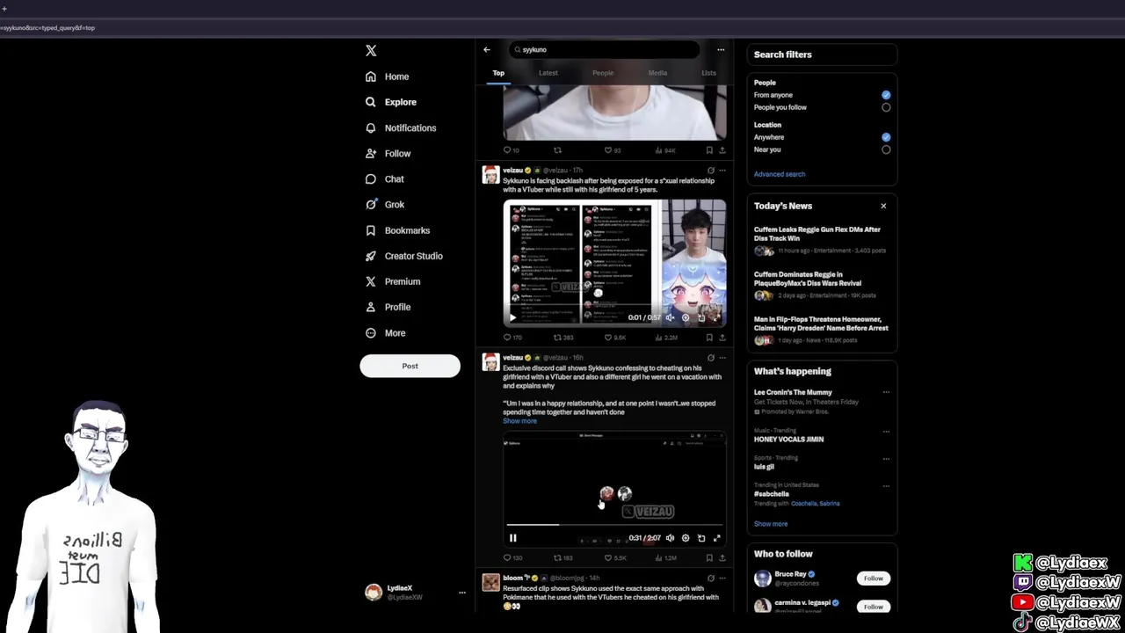Reply to veizau 17h post (170 replies)
The height and width of the screenshot is (633, 1125).
point(512,338)
